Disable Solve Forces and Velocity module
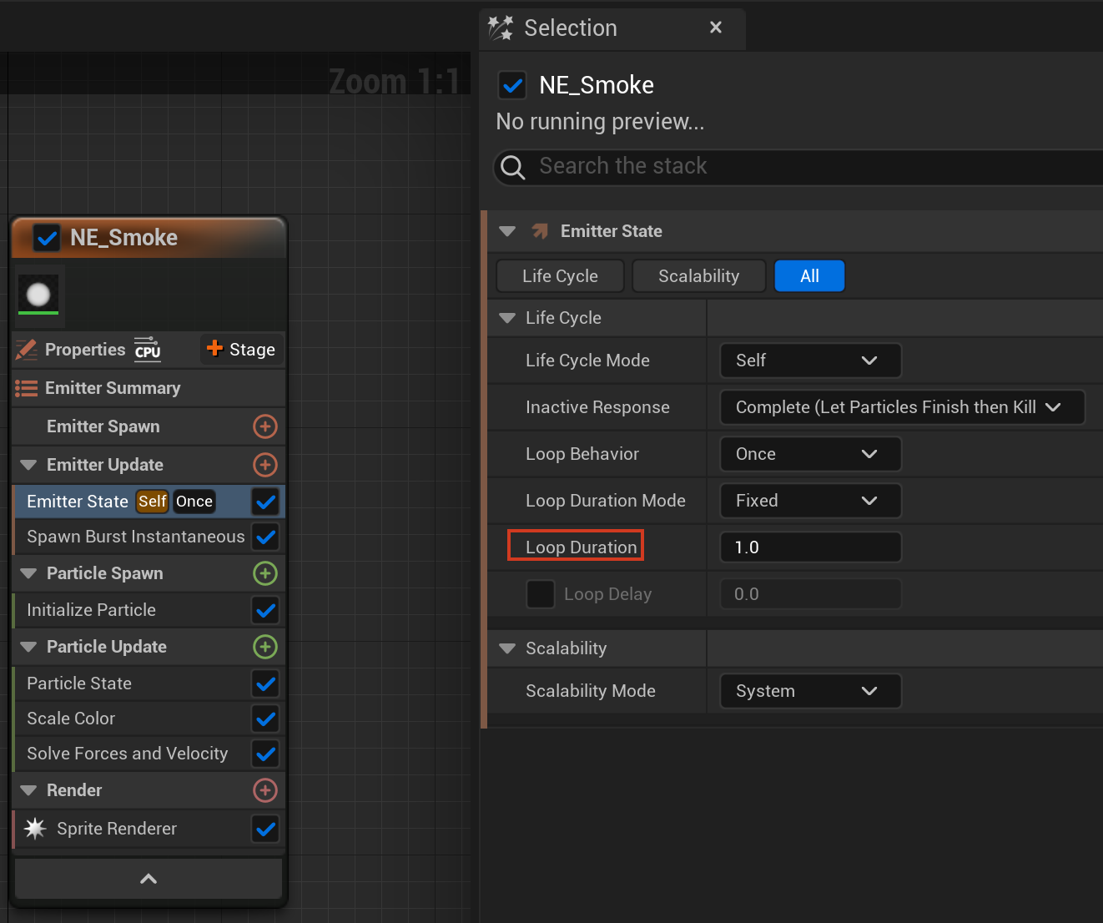 pyautogui.click(x=266, y=754)
